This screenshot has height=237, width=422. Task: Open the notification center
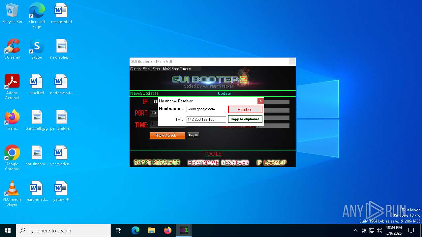(x=411, y=230)
